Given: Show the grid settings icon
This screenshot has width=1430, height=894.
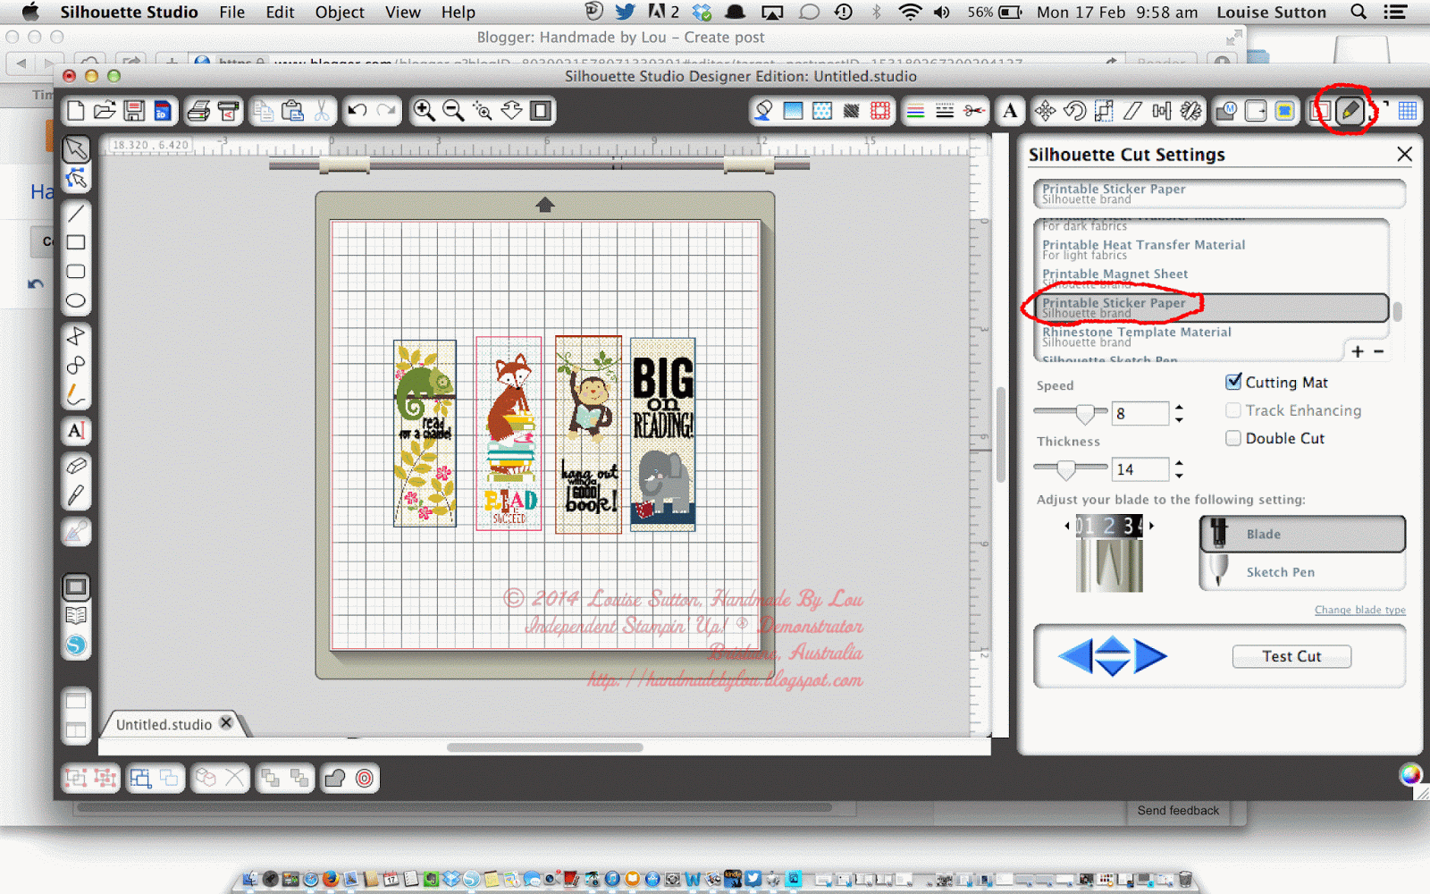Looking at the screenshot, I should [1408, 111].
